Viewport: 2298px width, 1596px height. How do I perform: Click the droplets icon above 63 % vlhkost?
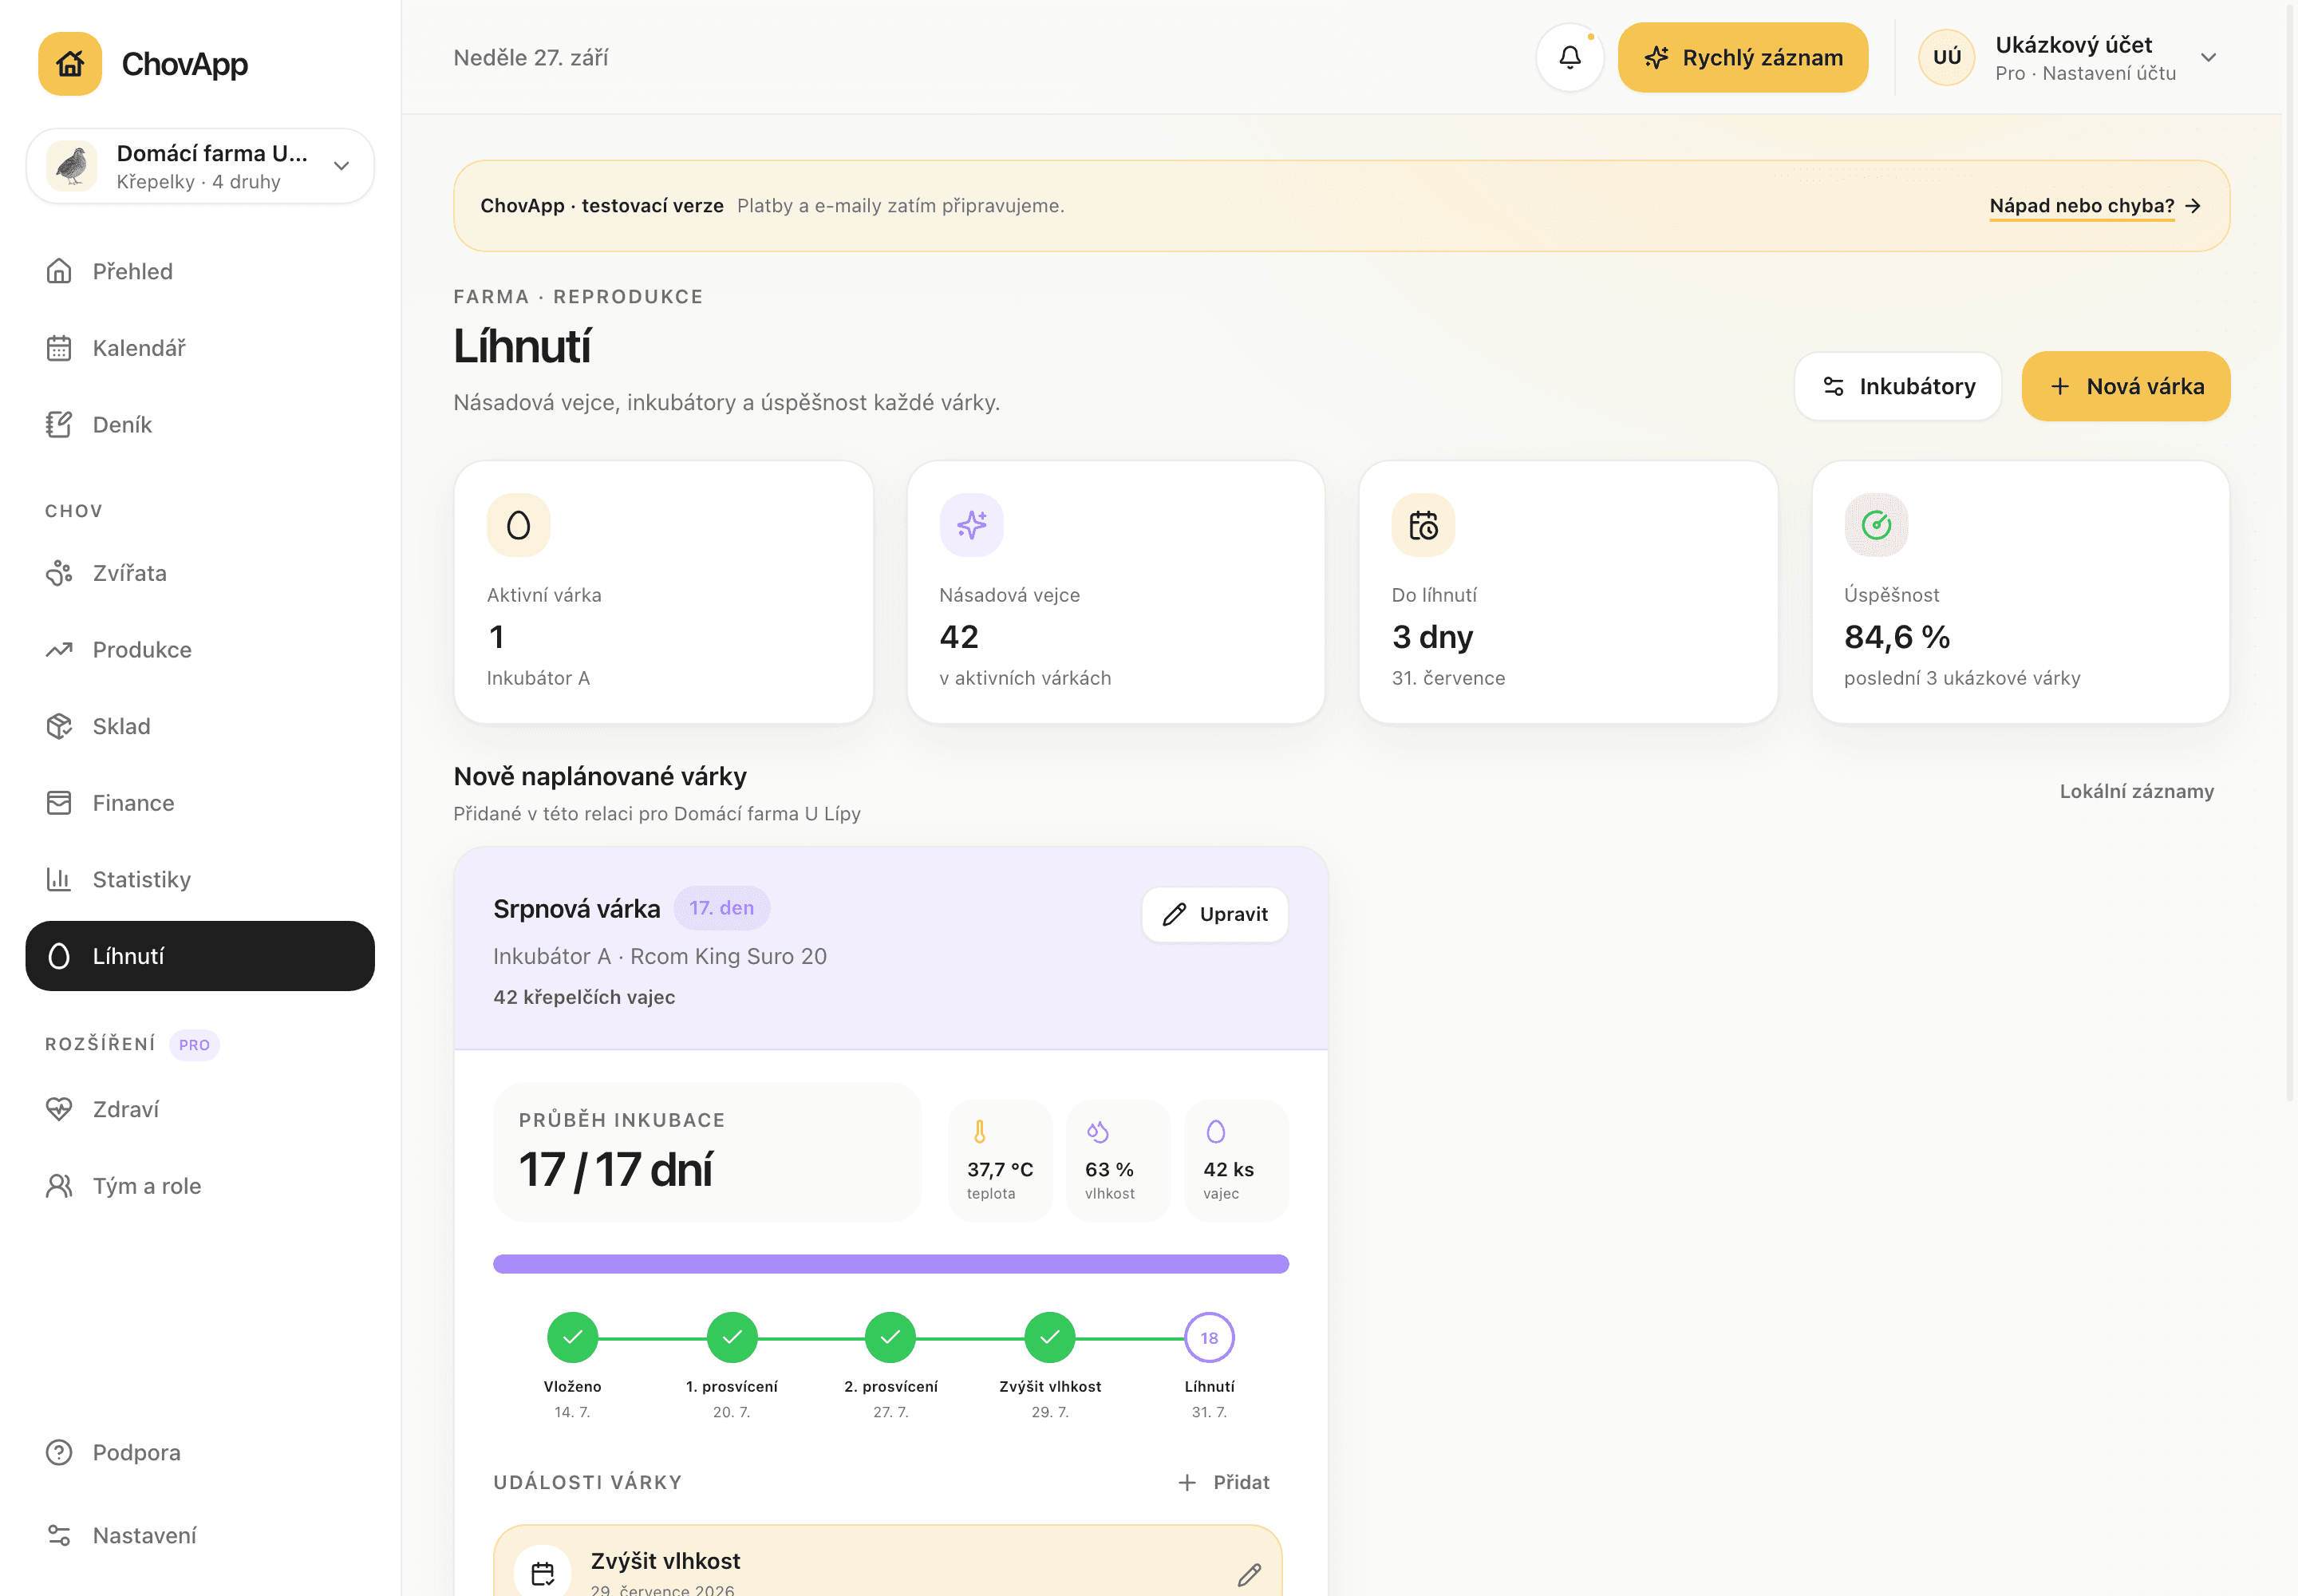coord(1098,1131)
